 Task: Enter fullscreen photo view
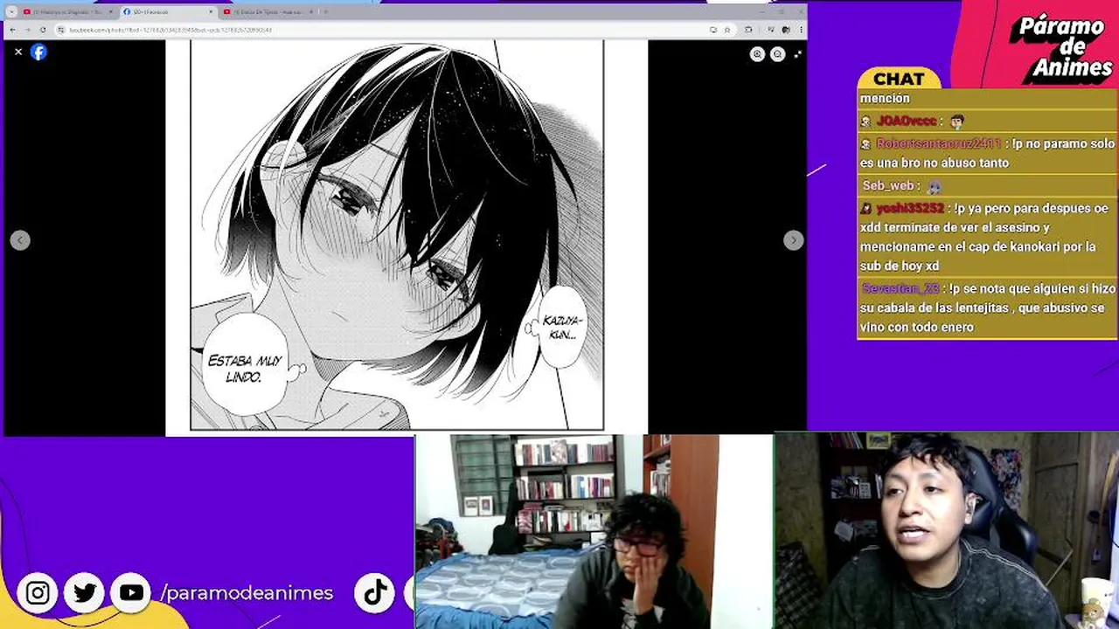[797, 54]
